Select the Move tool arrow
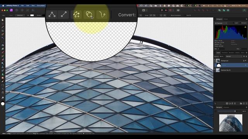 tap(3, 24)
